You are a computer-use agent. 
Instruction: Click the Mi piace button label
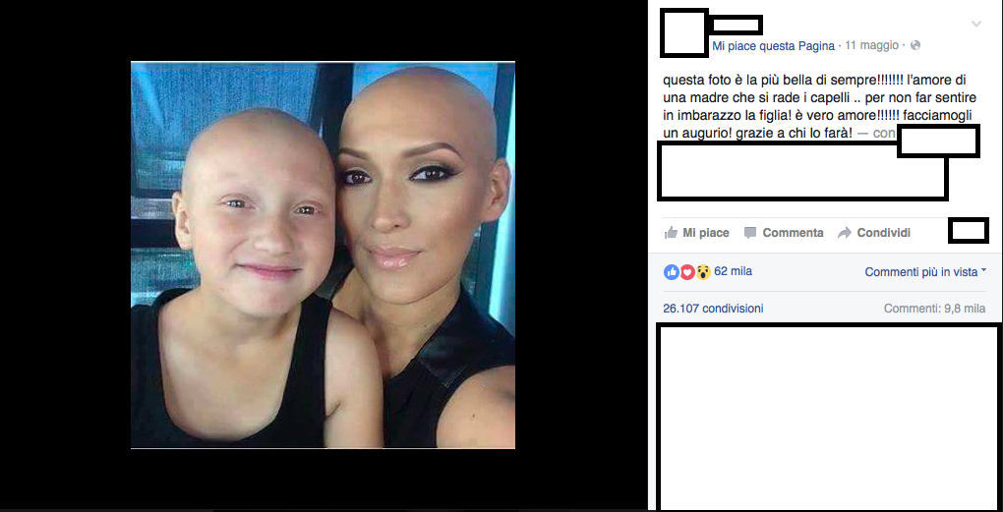[x=706, y=233]
